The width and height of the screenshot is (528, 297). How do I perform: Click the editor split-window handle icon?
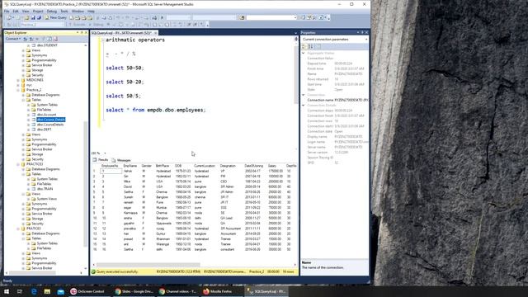click(x=296, y=40)
